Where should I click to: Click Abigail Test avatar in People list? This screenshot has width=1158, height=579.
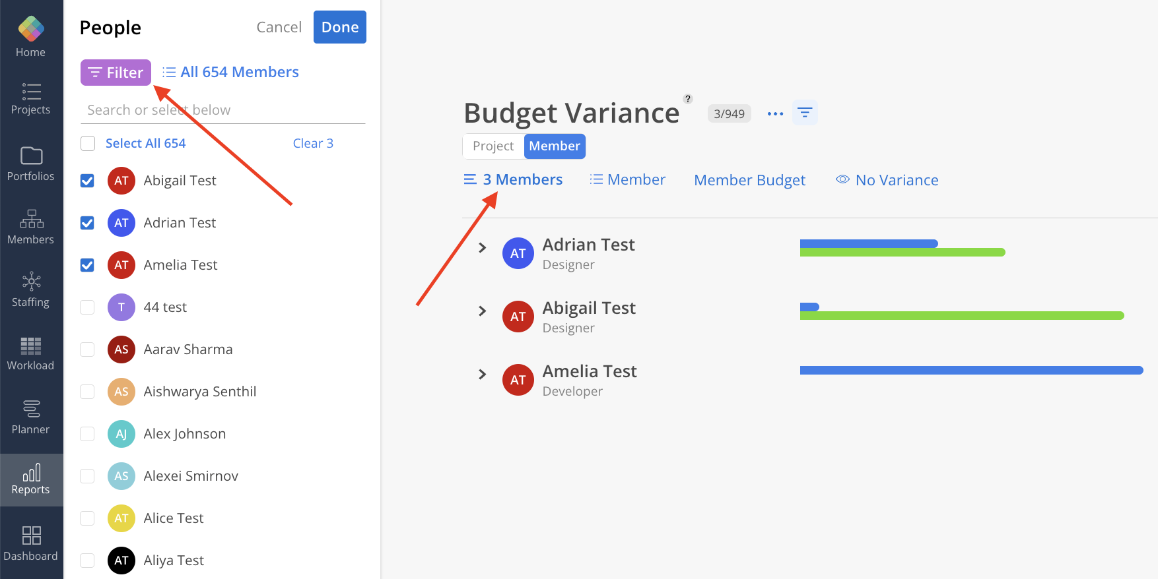tap(121, 181)
